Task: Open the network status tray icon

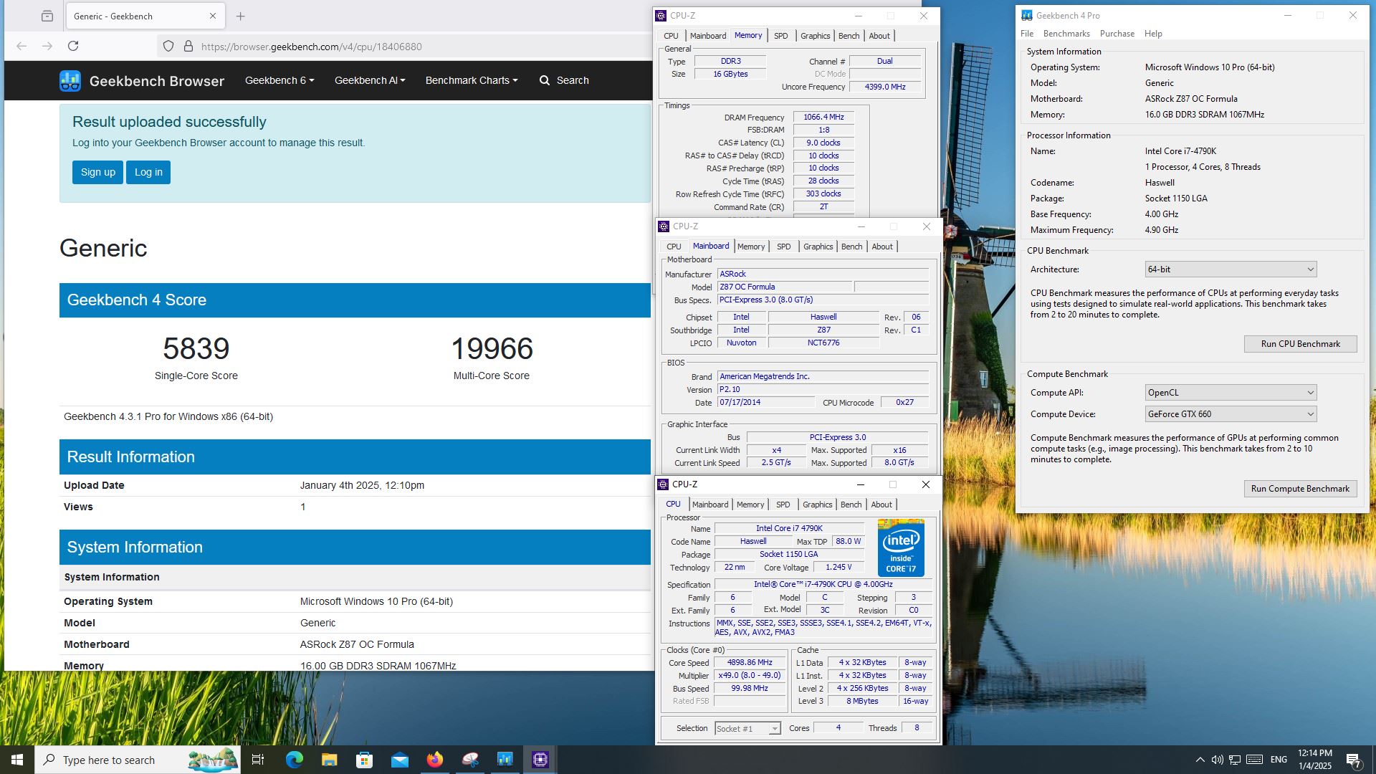Action: pyautogui.click(x=1235, y=760)
